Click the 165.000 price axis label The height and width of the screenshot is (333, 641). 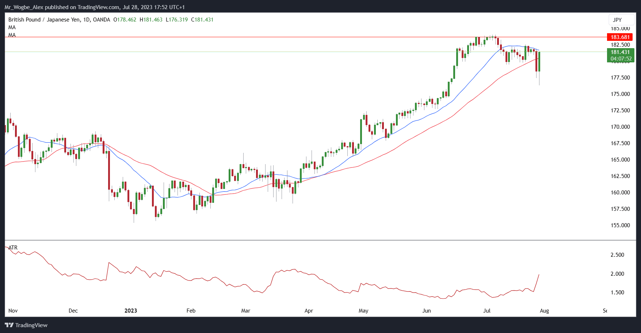620,159
